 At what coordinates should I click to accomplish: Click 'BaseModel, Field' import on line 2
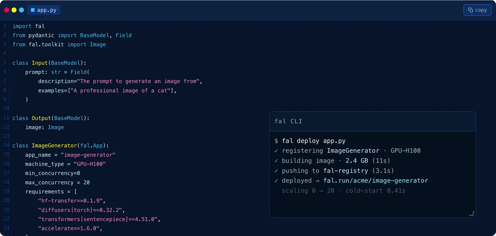point(106,35)
